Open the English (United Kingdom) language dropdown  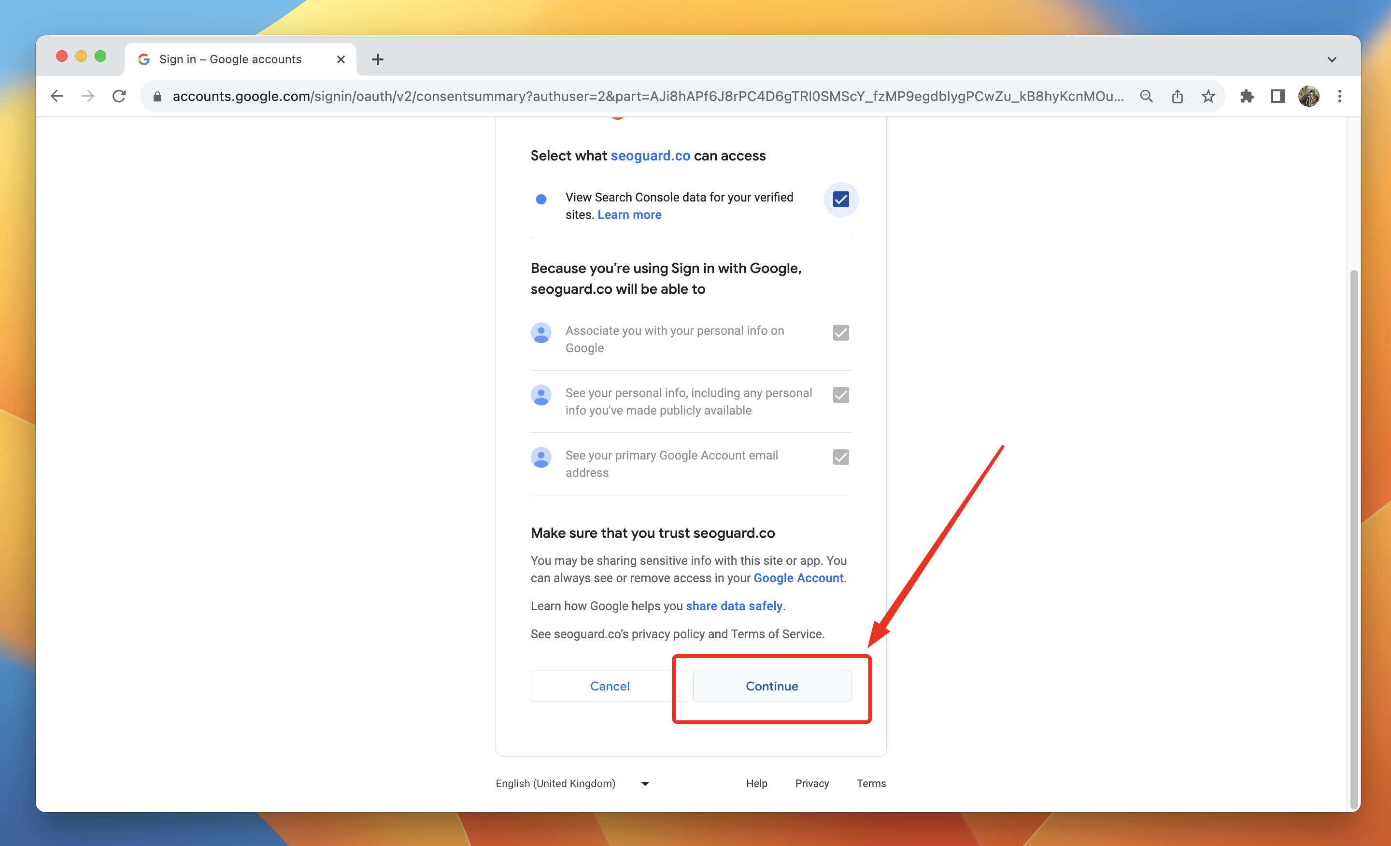(572, 783)
